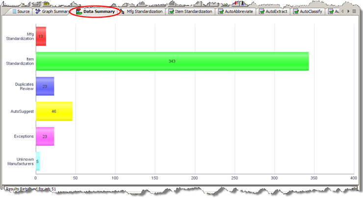Screen dimensions: 363x198
Task: Open the AutoClassify tab
Action: (308, 11)
